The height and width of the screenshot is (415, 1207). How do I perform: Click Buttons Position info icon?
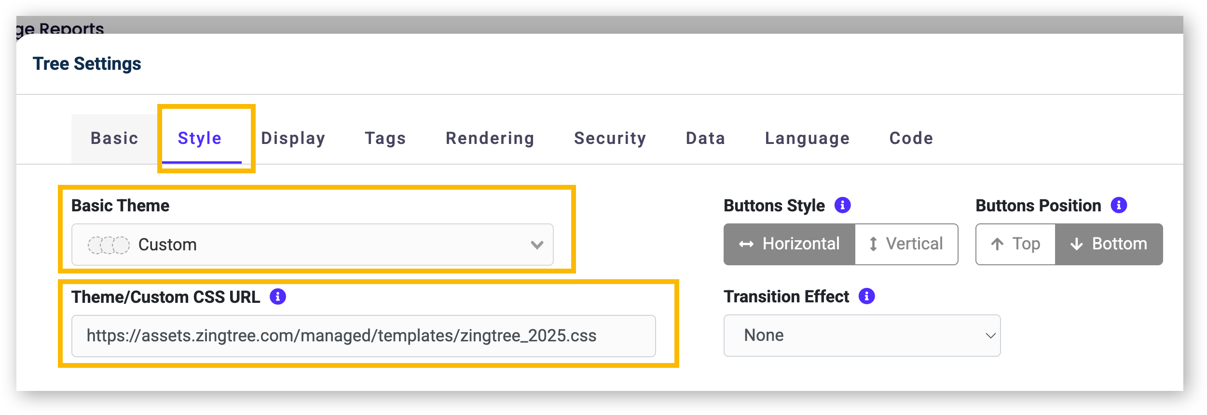(x=1119, y=205)
